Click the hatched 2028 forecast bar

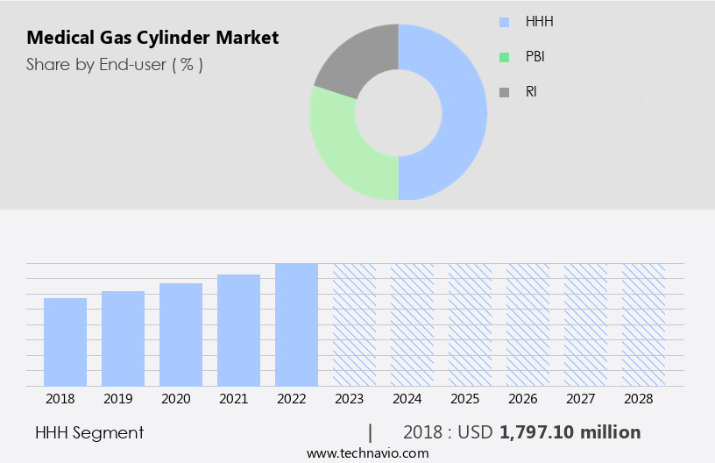pyautogui.click(x=643, y=324)
